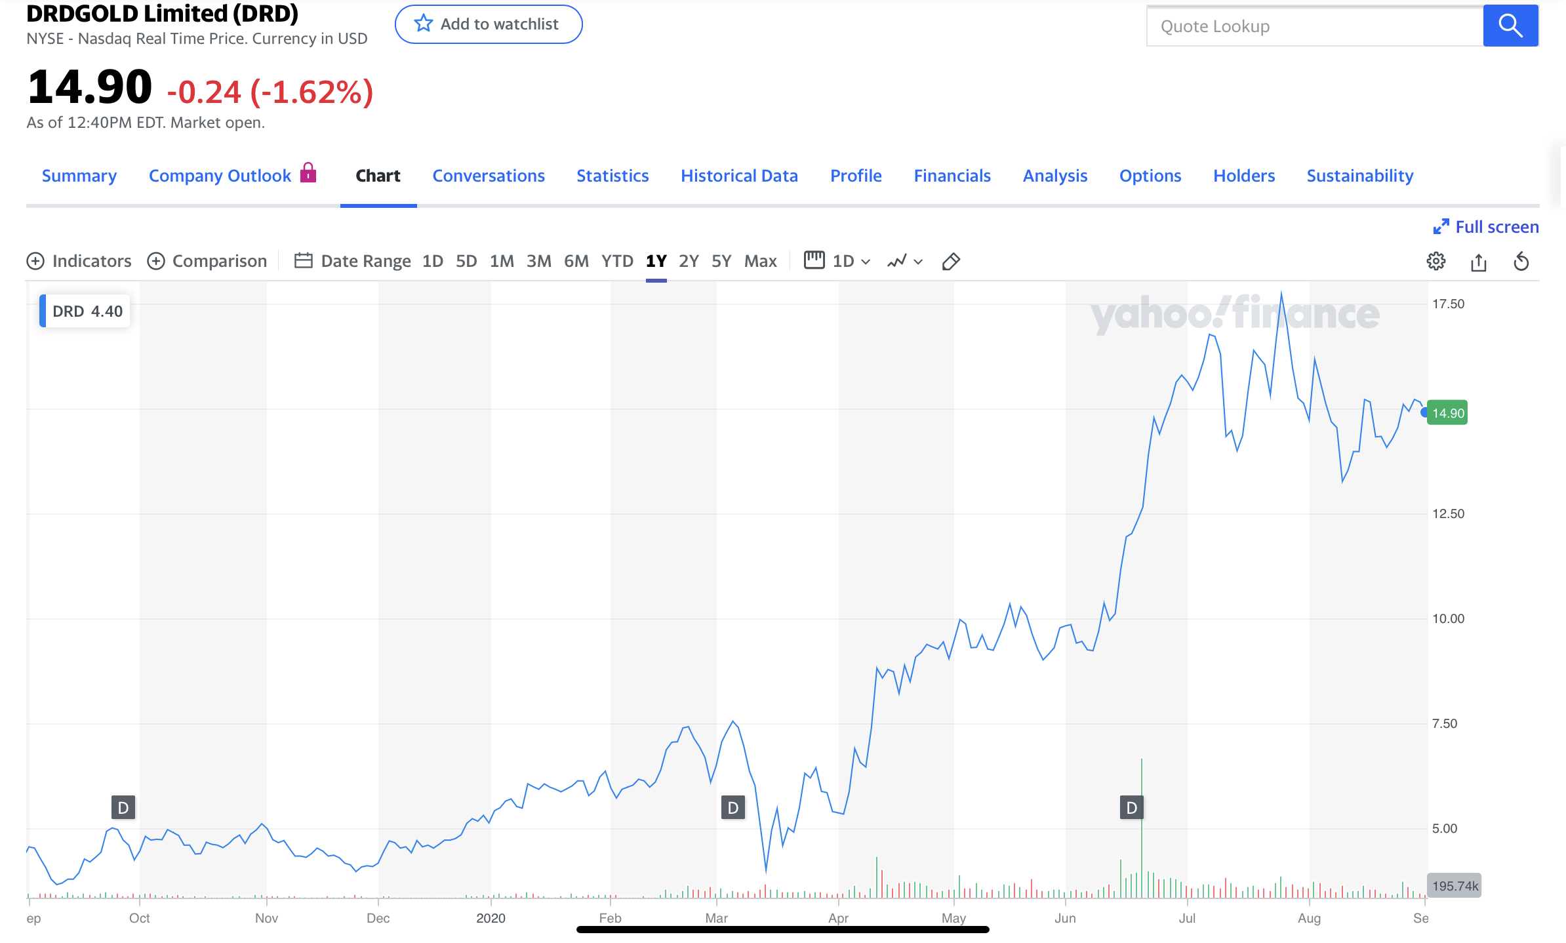Switch to the Historical Data tab

(x=739, y=176)
